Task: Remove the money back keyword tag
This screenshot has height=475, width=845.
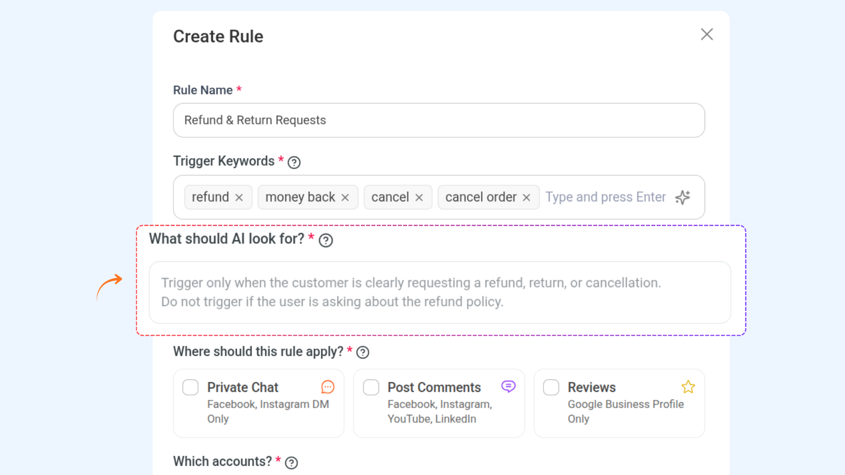Action: coord(345,197)
